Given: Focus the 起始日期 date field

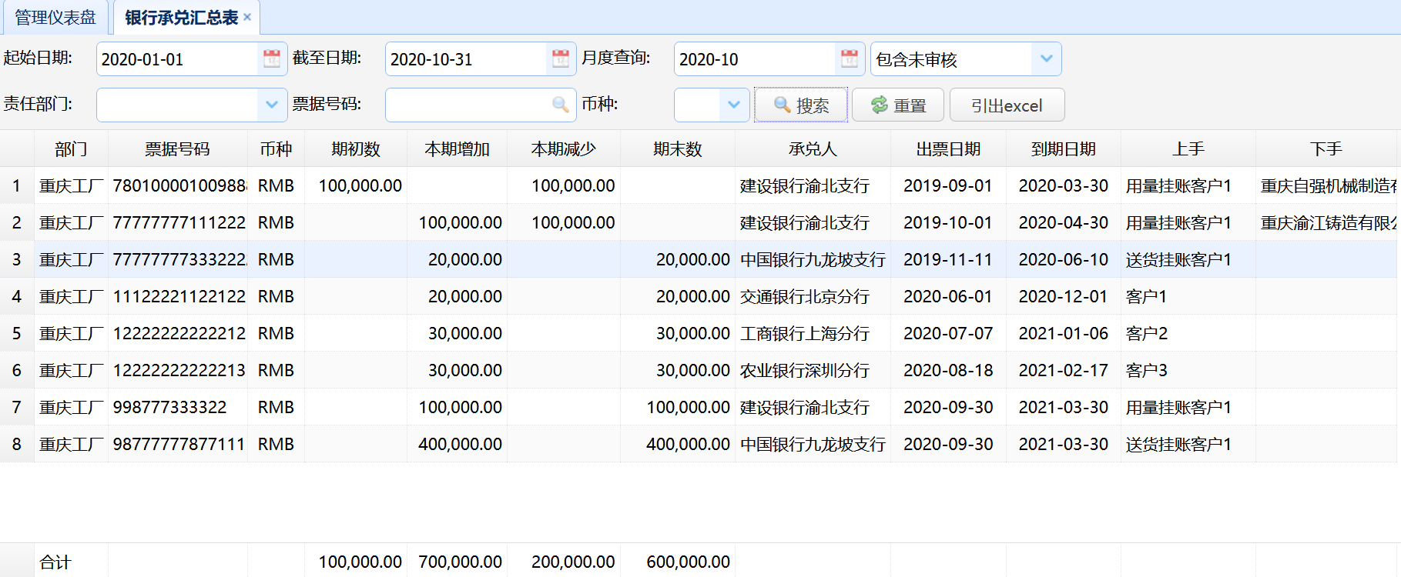Looking at the screenshot, I should coord(177,59).
